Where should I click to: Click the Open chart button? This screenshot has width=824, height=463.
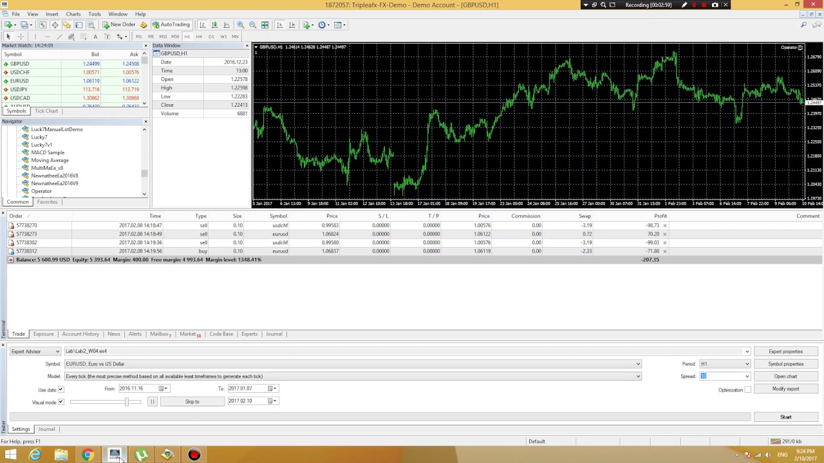click(x=785, y=377)
